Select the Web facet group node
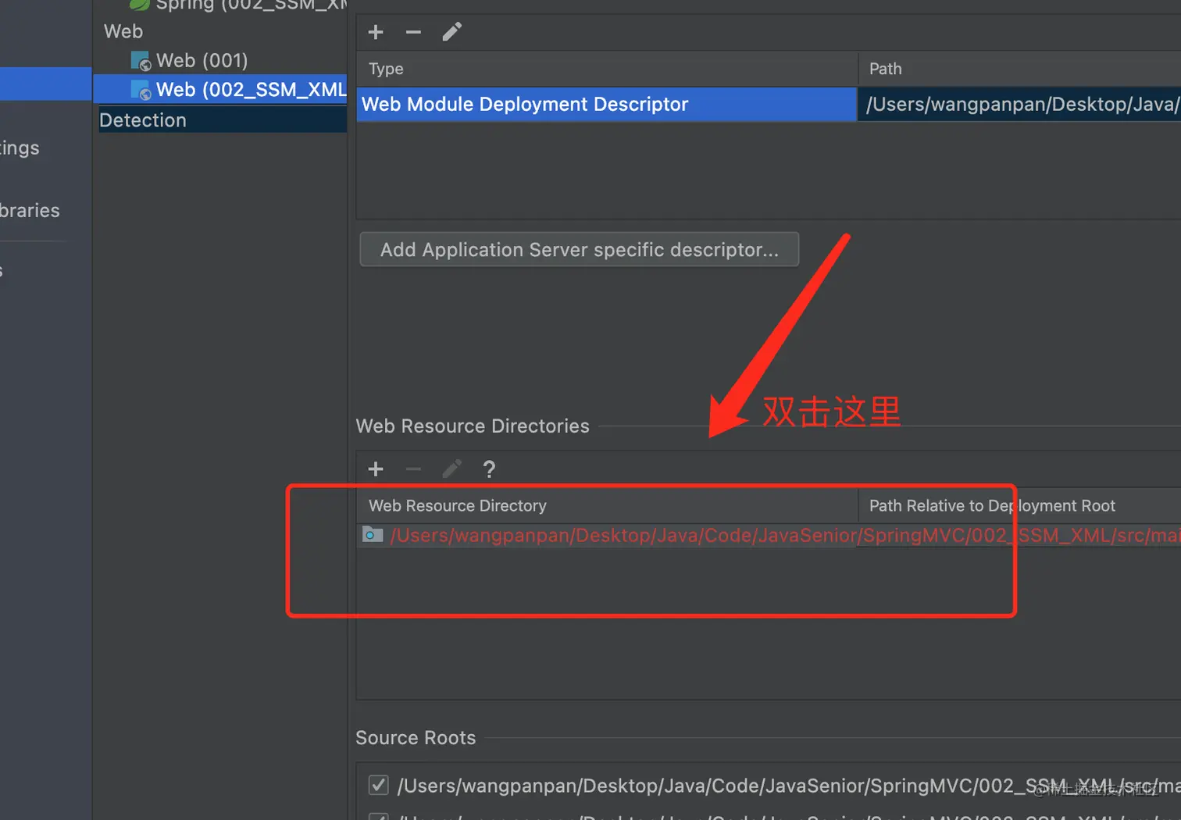Screen dimensions: 1181x820 click(123, 31)
